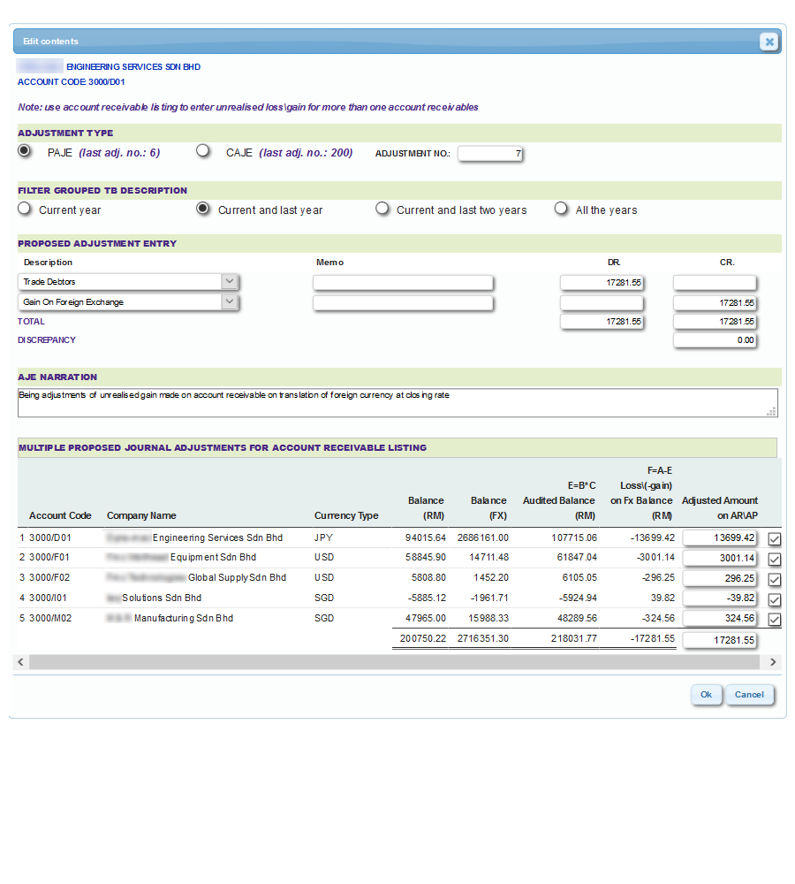Click the Adjustment No. input field
This screenshot has width=795, height=884.
click(x=490, y=154)
